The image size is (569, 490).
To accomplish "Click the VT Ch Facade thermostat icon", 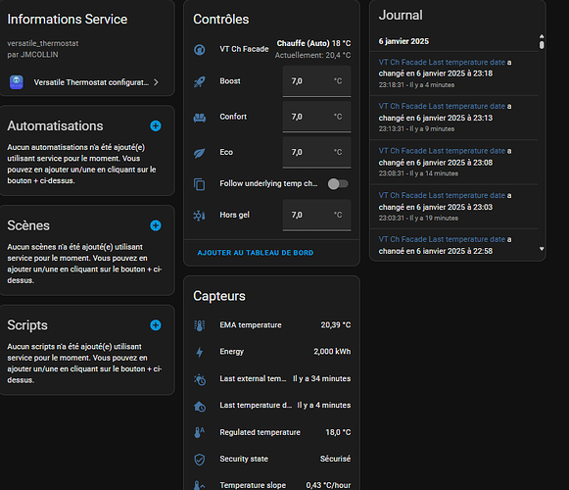I will [x=199, y=49].
